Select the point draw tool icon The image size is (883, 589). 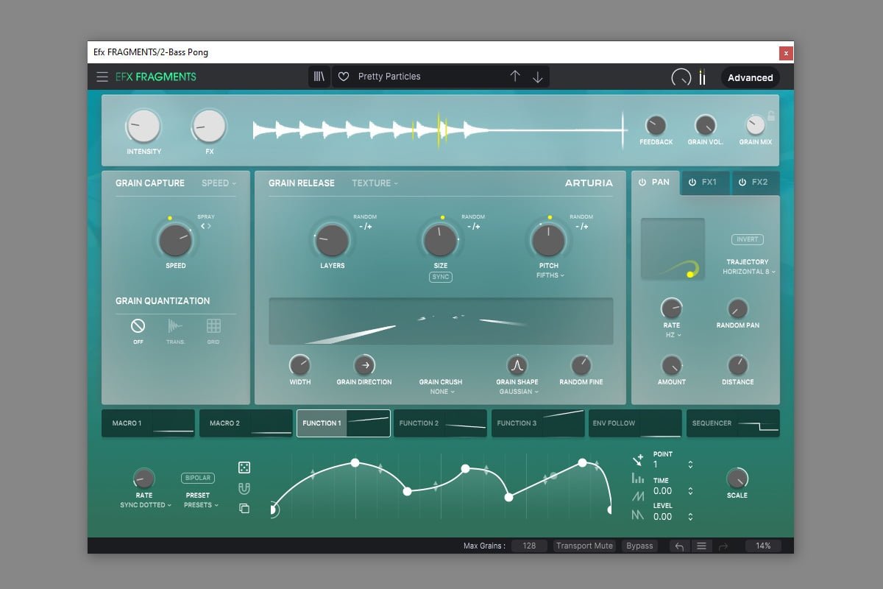coord(637,460)
